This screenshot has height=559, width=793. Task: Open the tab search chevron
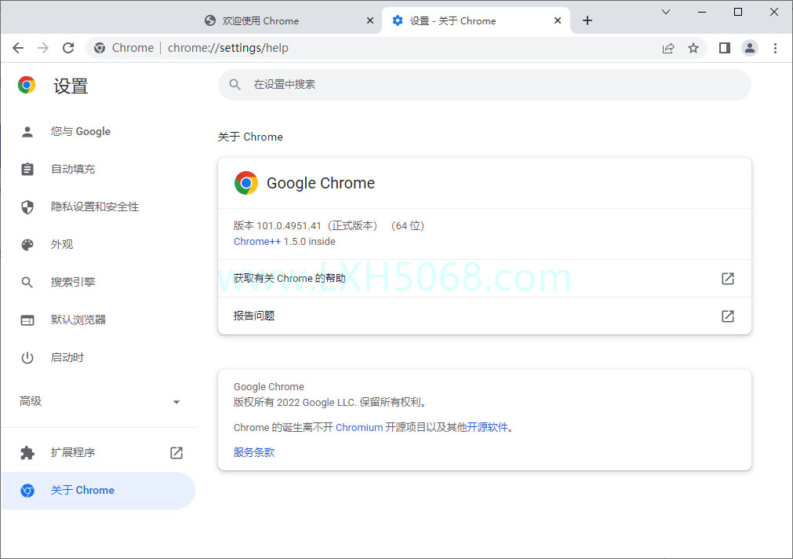[666, 12]
